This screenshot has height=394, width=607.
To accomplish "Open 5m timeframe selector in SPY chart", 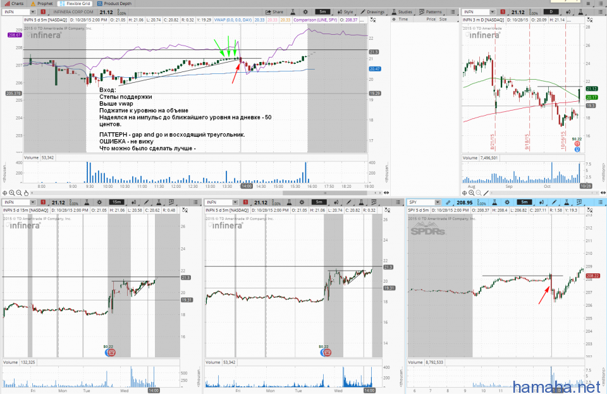I will (524, 202).
